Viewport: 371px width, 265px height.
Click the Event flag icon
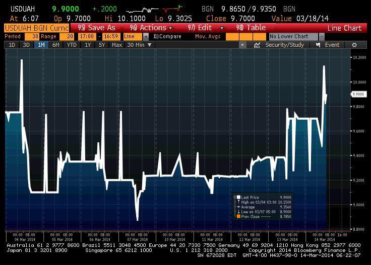coord(318,45)
